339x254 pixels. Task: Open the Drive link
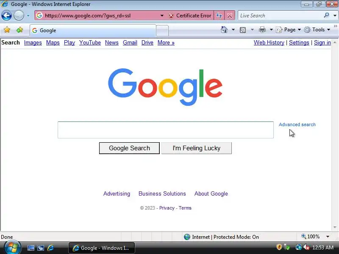click(x=147, y=43)
